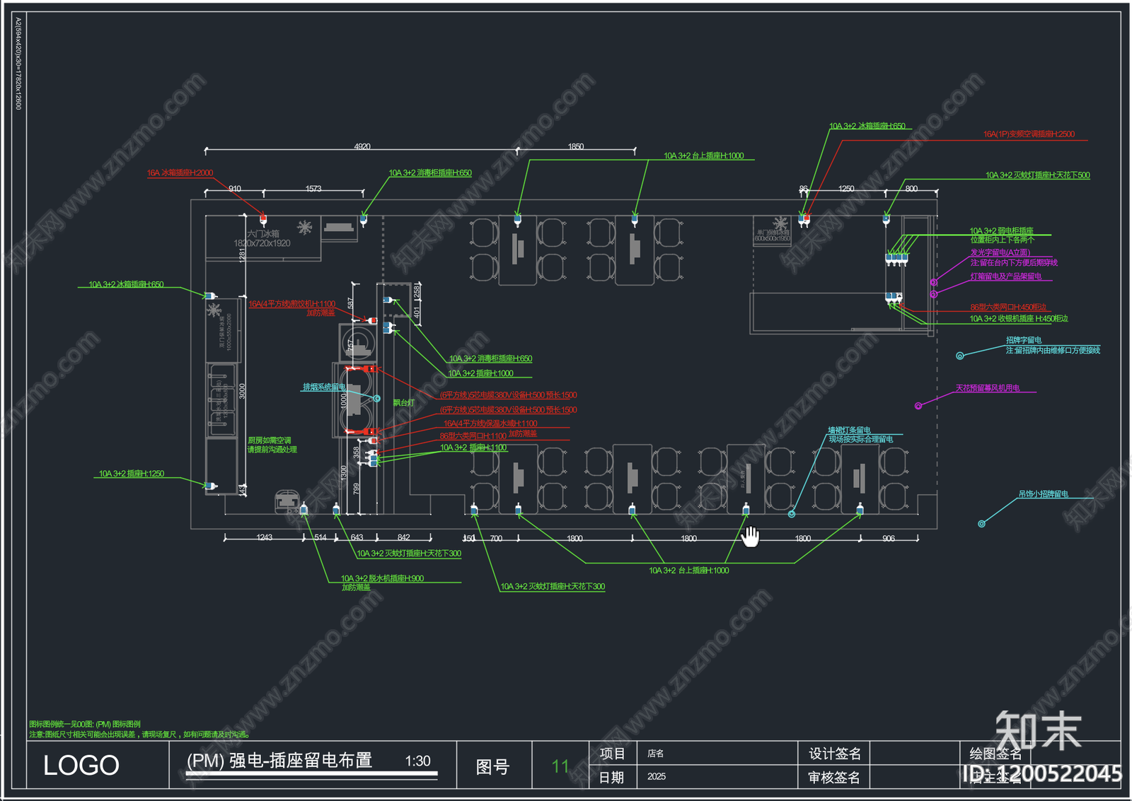Click the magenta "发光字留电(A立面)" text
The height and width of the screenshot is (801, 1132).
1000,252
